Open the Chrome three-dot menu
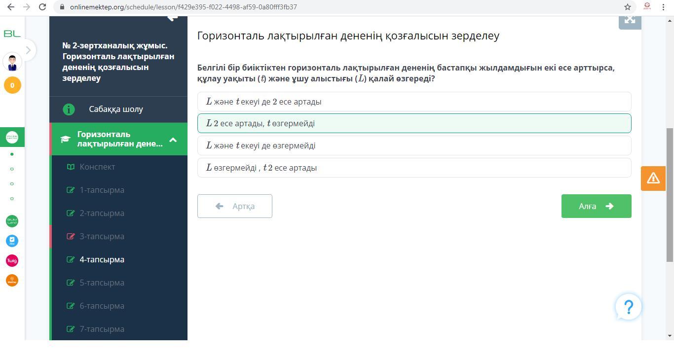This screenshot has width=674, height=359. [x=663, y=7]
